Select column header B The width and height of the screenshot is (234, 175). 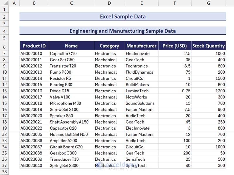(34, 3)
